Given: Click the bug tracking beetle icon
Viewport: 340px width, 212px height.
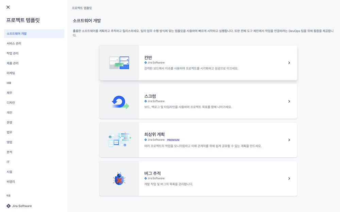Looking at the screenshot, I should [119, 179].
